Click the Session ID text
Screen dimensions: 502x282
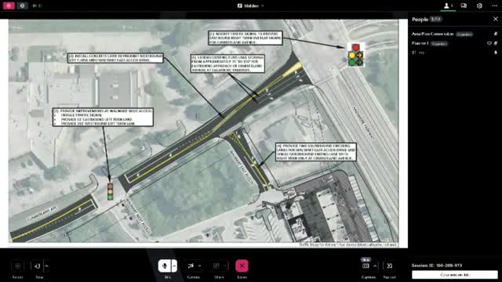[437, 266]
